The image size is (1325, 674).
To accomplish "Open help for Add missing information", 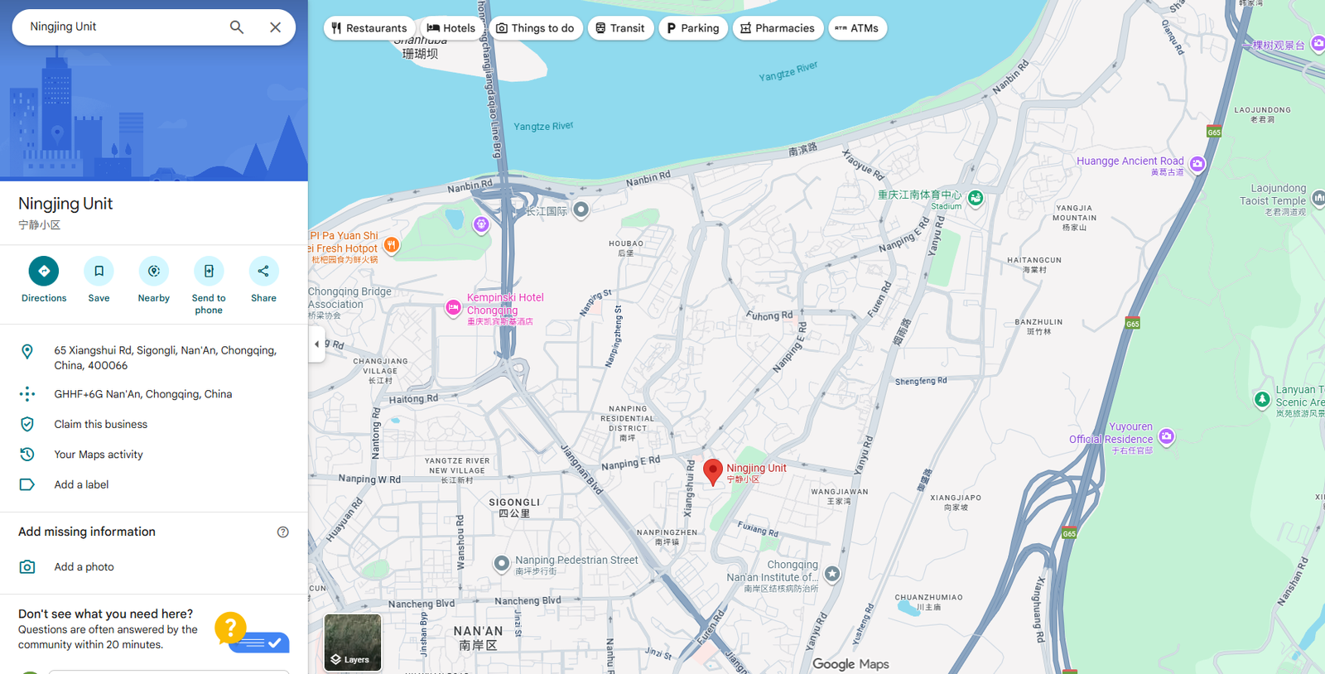I will pyautogui.click(x=282, y=532).
